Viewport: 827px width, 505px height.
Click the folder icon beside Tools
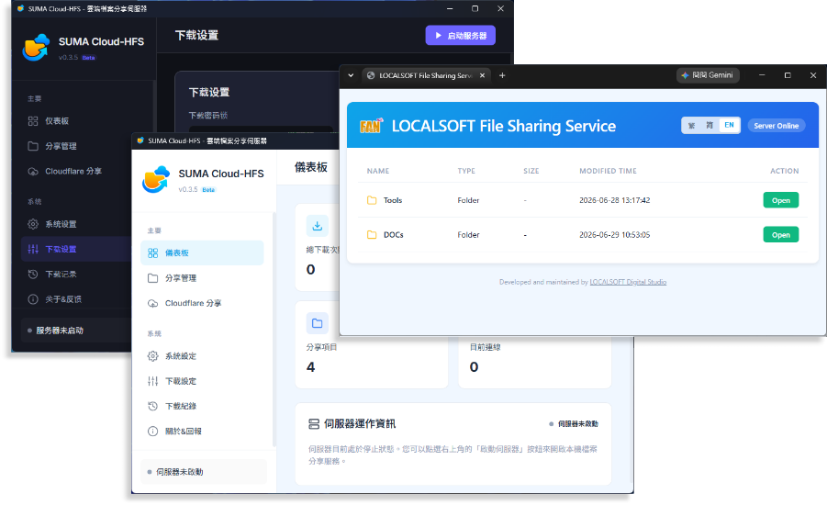tap(372, 200)
